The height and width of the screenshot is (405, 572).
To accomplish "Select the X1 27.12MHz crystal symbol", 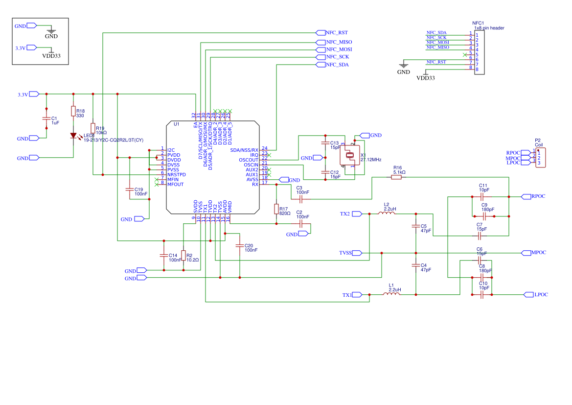I will coord(350,156).
